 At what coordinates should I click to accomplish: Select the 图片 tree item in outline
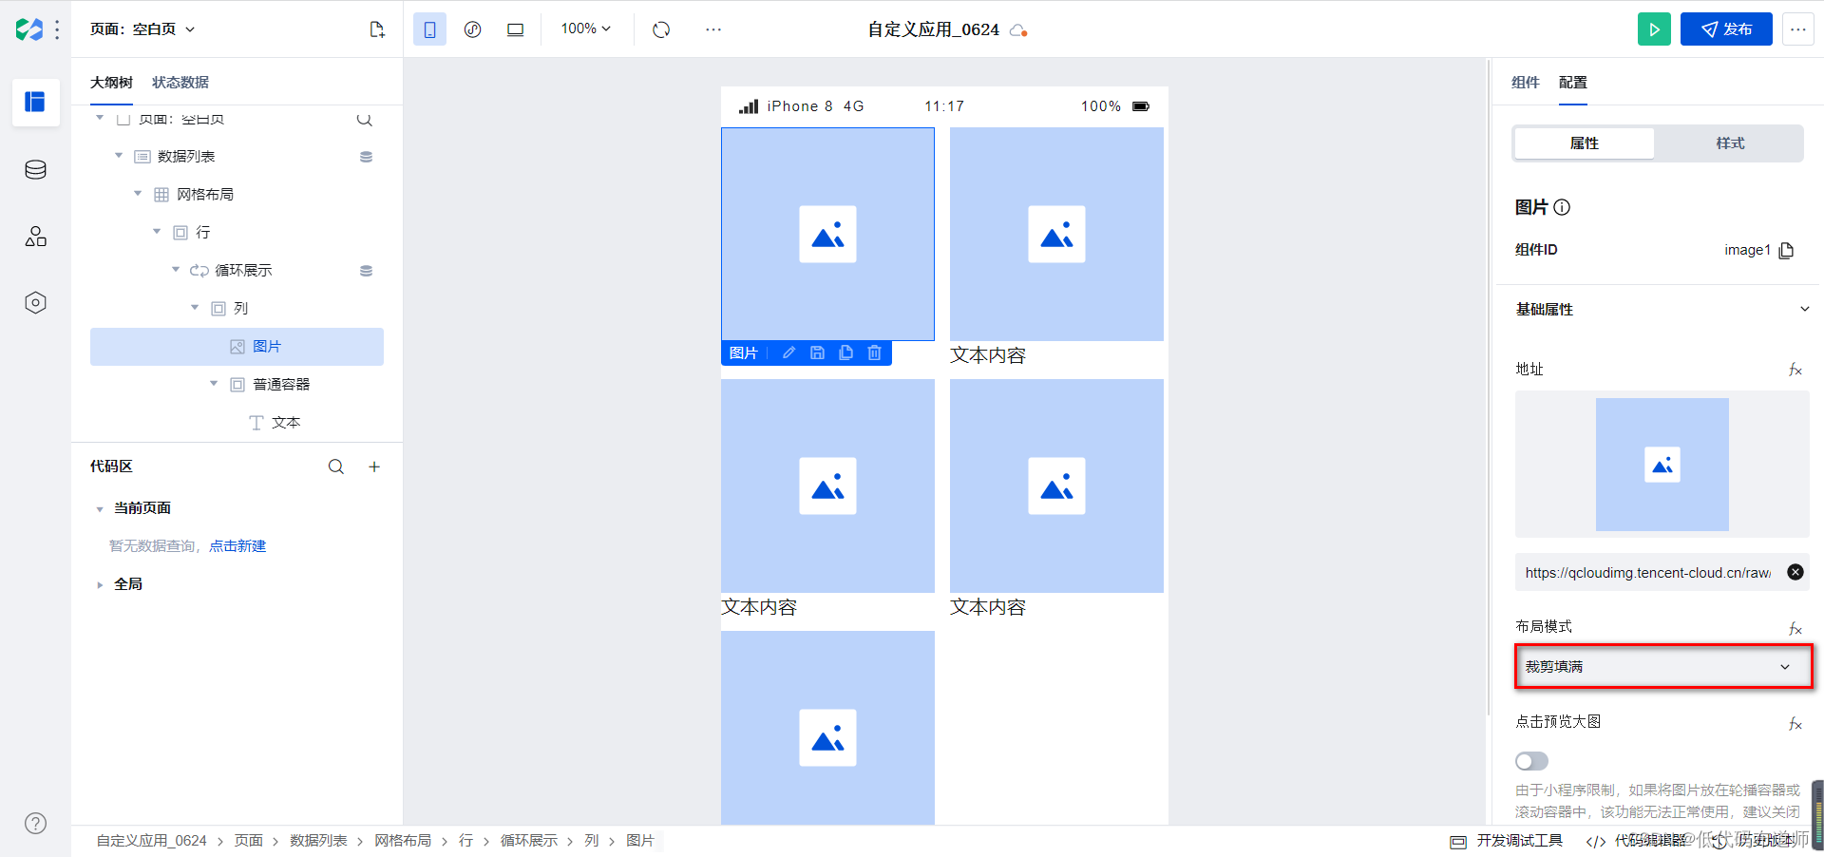click(x=237, y=347)
